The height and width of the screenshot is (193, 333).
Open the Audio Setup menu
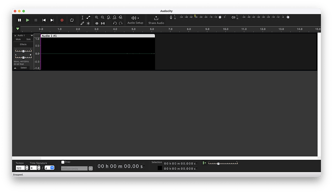tap(135, 20)
